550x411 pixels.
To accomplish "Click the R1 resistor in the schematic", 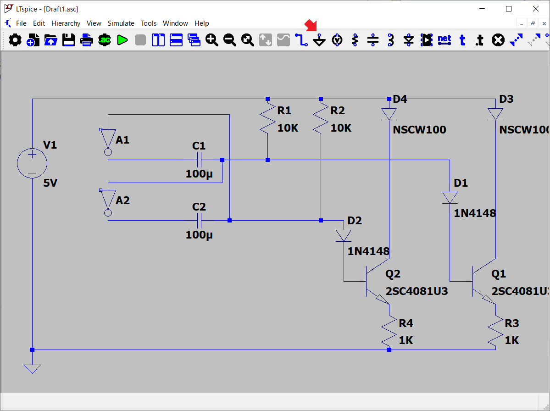I will 267,119.
